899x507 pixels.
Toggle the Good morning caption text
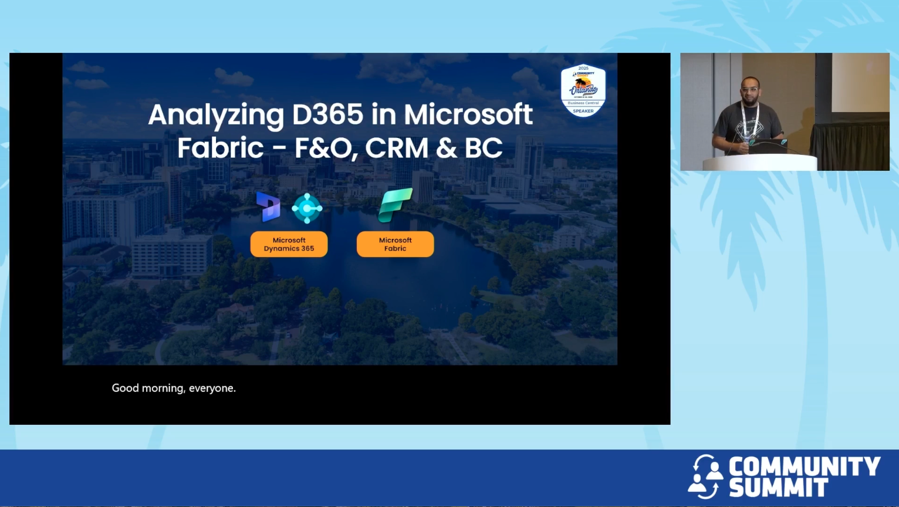point(174,388)
